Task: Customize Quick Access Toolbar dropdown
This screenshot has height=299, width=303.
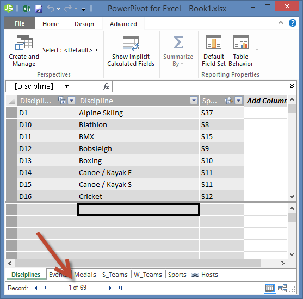Action: (83, 9)
